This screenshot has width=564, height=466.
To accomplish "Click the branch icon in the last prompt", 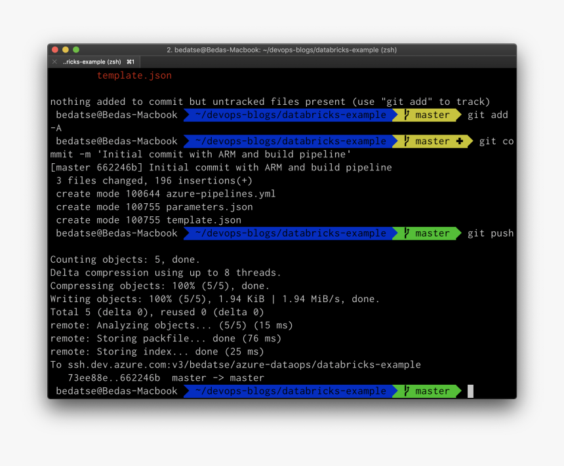I will [x=407, y=391].
